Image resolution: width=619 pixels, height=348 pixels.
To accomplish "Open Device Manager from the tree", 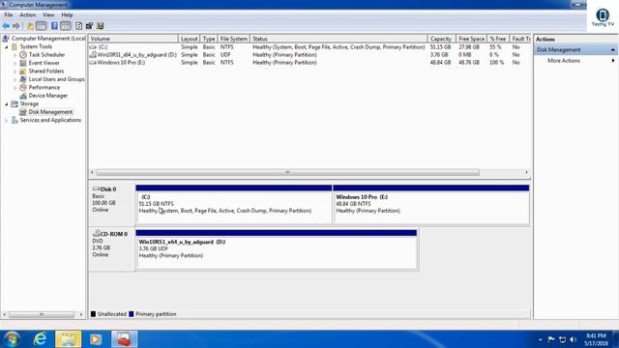I will click(47, 96).
